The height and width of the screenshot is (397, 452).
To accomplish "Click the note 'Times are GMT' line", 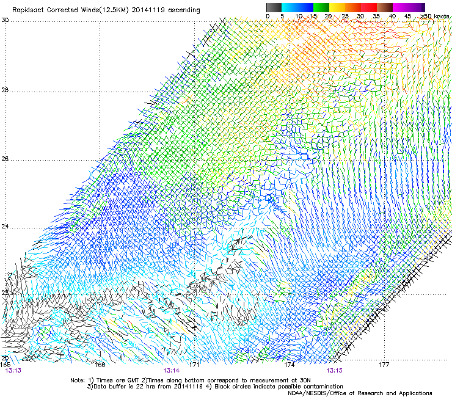I will click(x=191, y=381).
